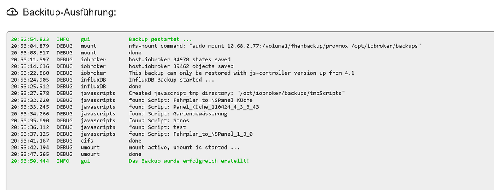The height and width of the screenshot is (190, 494).
Task: Click 'InfluxDB-Backup started ...' line
Action: pos(171,80)
